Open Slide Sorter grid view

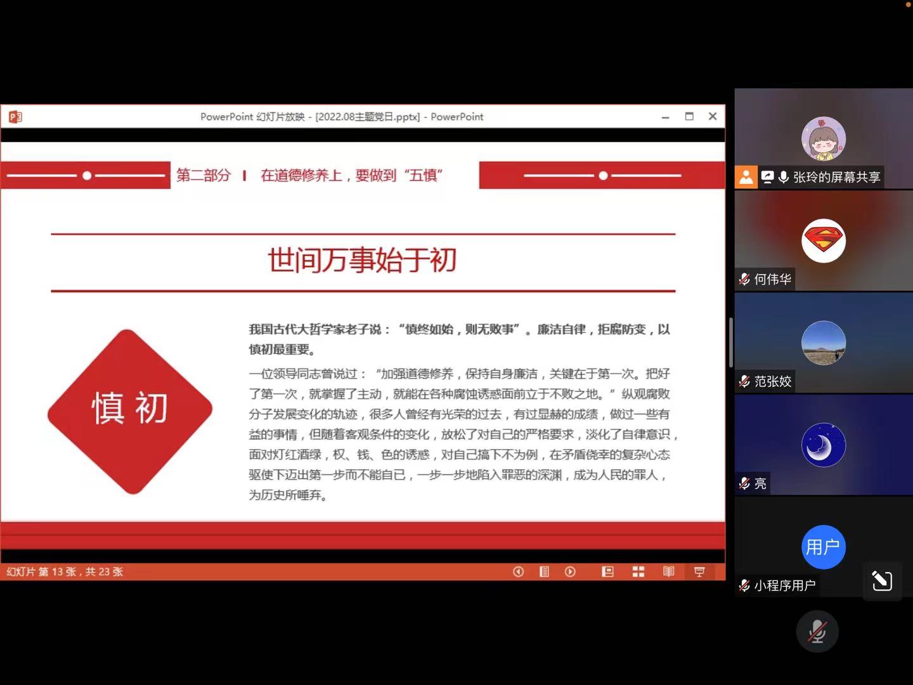click(x=638, y=571)
